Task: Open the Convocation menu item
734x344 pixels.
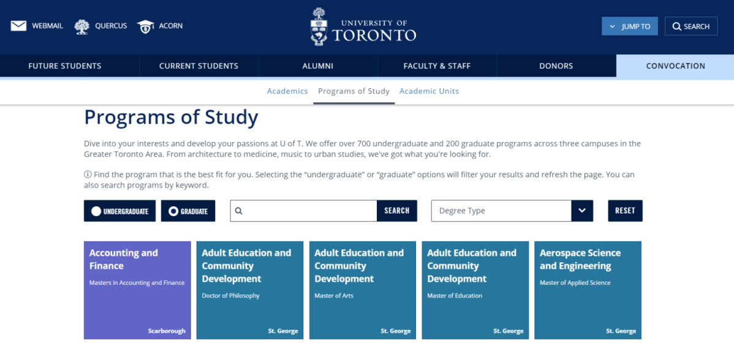Action: tap(675, 66)
